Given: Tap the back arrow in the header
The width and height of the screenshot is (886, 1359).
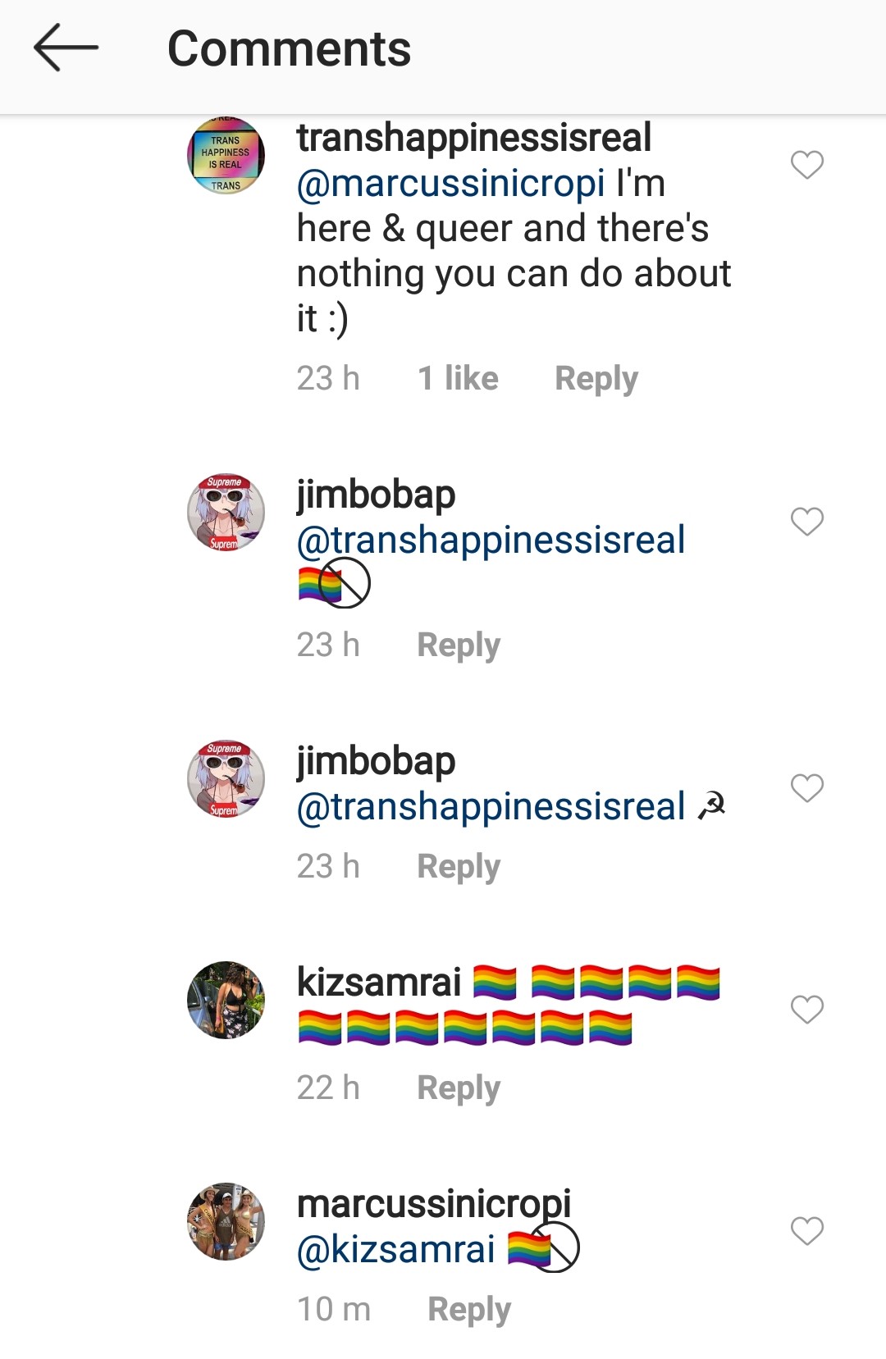Looking at the screenshot, I should (x=66, y=48).
